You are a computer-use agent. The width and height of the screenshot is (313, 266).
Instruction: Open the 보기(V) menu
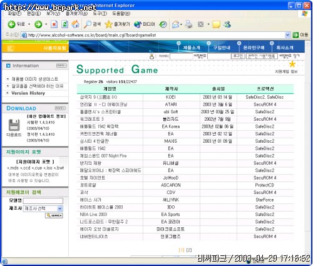click(x=53, y=14)
